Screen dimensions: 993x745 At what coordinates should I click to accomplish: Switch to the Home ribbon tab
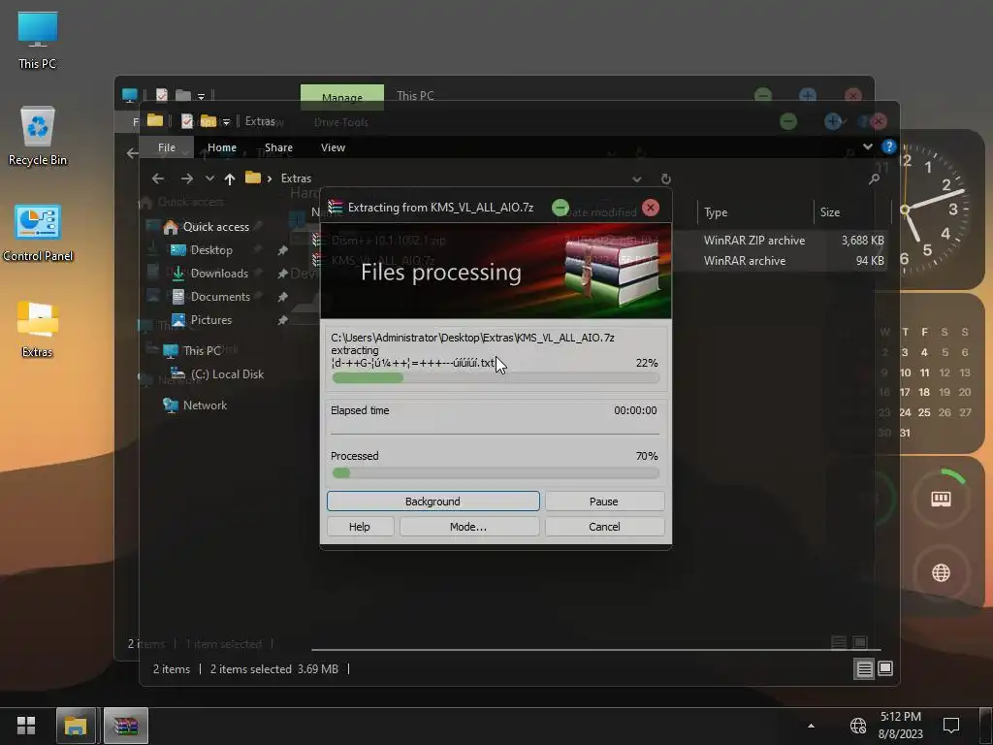click(222, 147)
